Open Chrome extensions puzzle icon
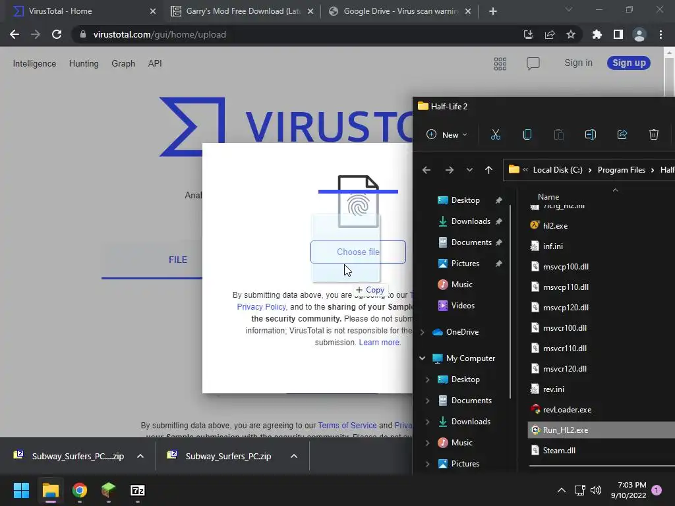The height and width of the screenshot is (506, 675). point(597,34)
